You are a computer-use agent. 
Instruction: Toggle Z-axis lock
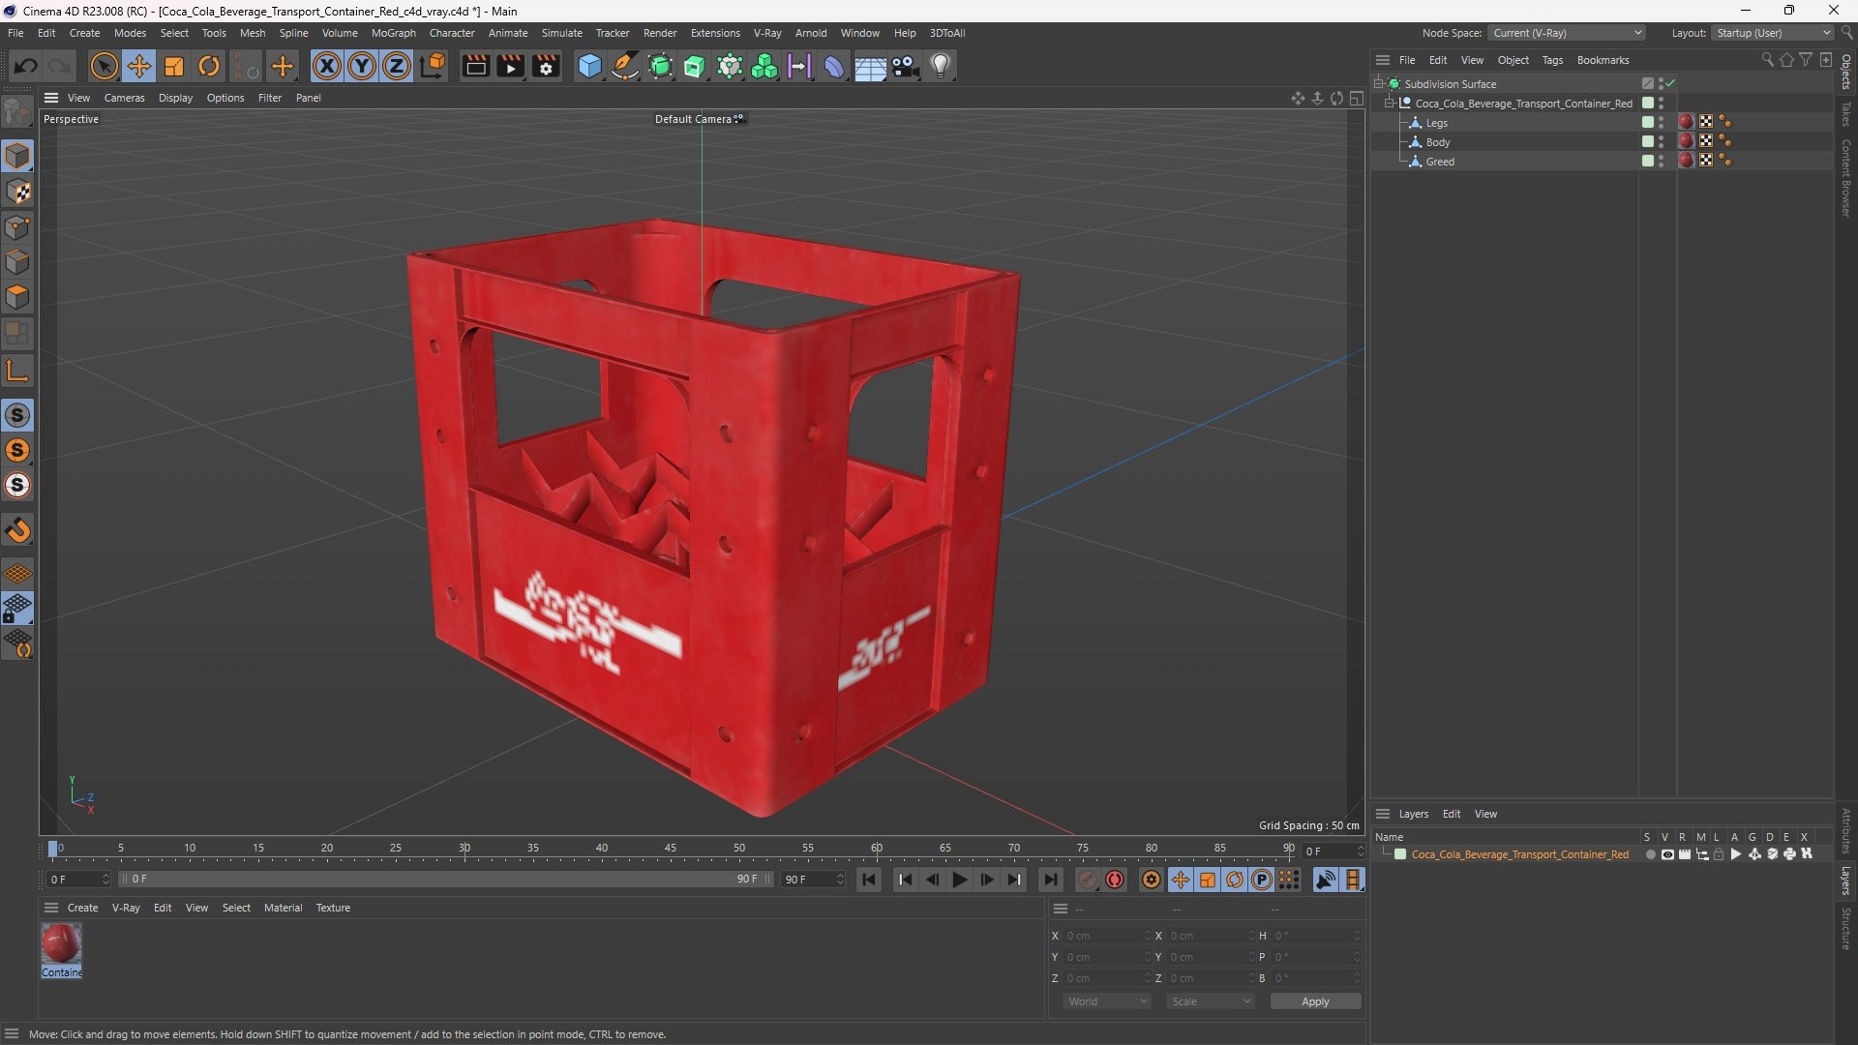(397, 66)
